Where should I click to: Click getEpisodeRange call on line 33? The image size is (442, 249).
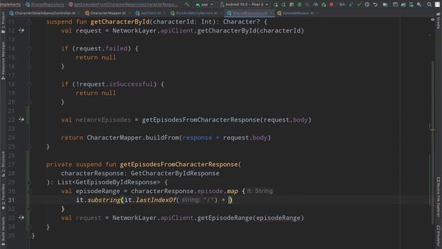tap(224, 218)
